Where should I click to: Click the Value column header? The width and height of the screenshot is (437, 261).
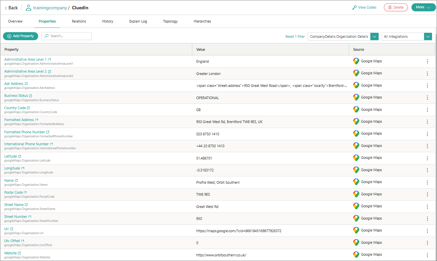pyautogui.click(x=271, y=49)
